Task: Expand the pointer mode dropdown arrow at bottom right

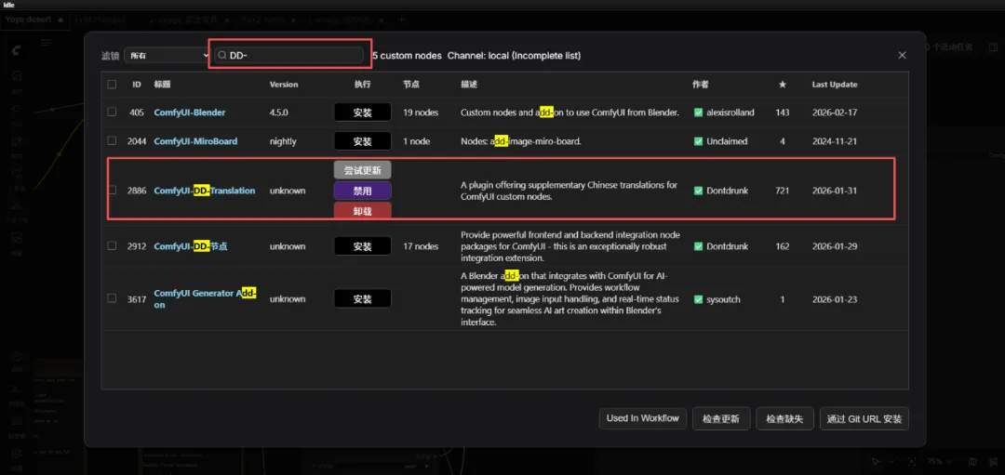Action: (891, 462)
